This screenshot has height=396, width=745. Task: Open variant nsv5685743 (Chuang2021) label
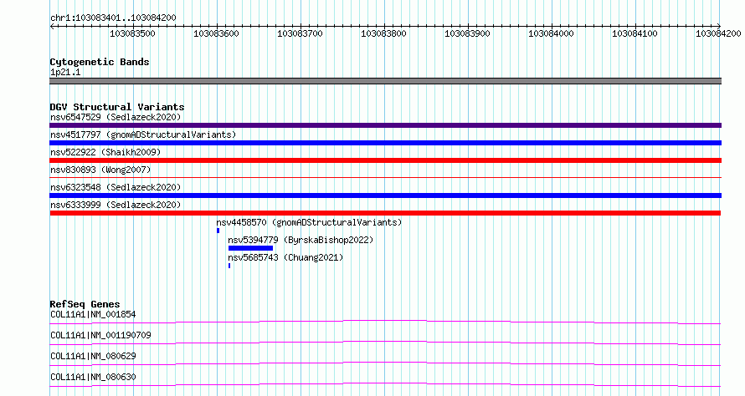tap(285, 257)
